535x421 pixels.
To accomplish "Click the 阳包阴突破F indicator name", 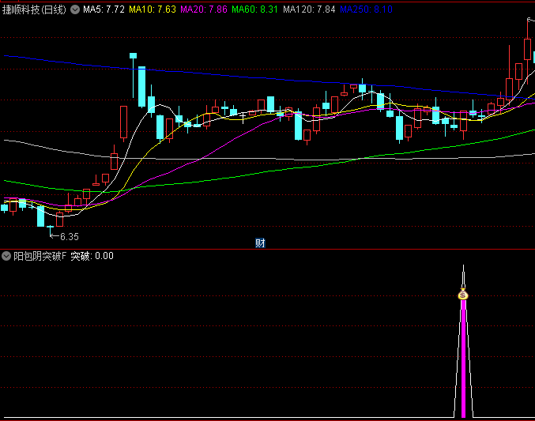I will point(40,256).
